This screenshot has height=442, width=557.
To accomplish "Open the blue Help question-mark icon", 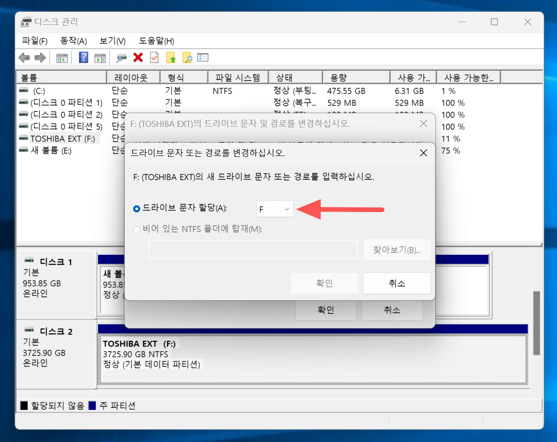I will (x=83, y=58).
